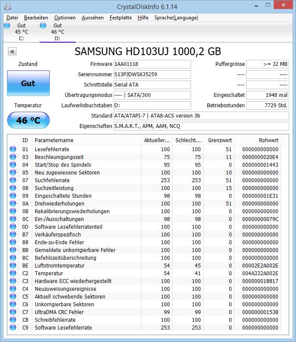This screenshot has width=296, height=342.
Task: Click status orb for UltraDMA CRC Fehler
Action: coord(13,312)
